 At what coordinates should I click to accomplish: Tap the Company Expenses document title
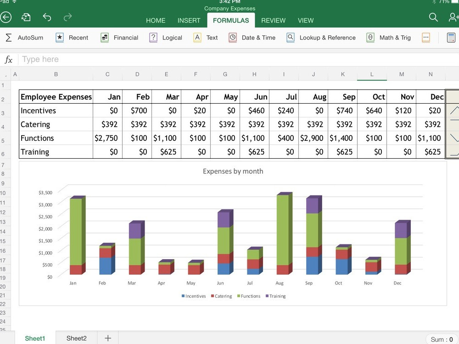pyautogui.click(x=229, y=8)
